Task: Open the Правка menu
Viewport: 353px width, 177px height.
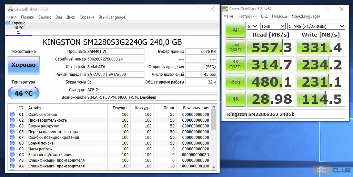Action: (x=28, y=17)
